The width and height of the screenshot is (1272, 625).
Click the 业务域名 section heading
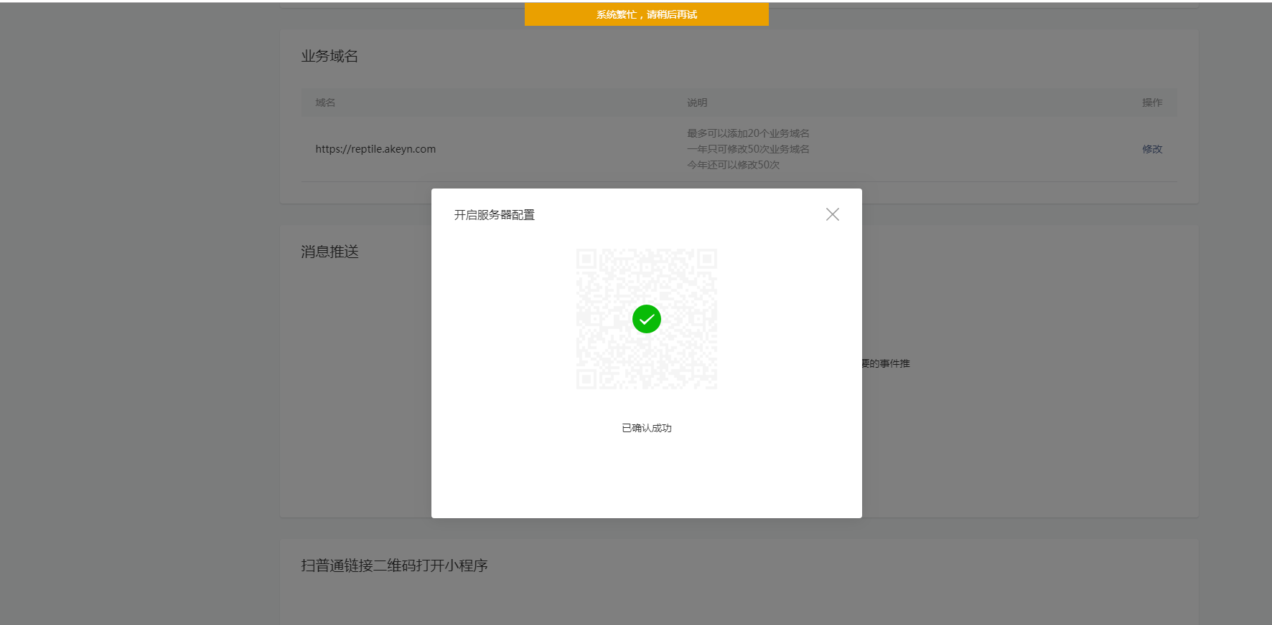[x=329, y=56]
